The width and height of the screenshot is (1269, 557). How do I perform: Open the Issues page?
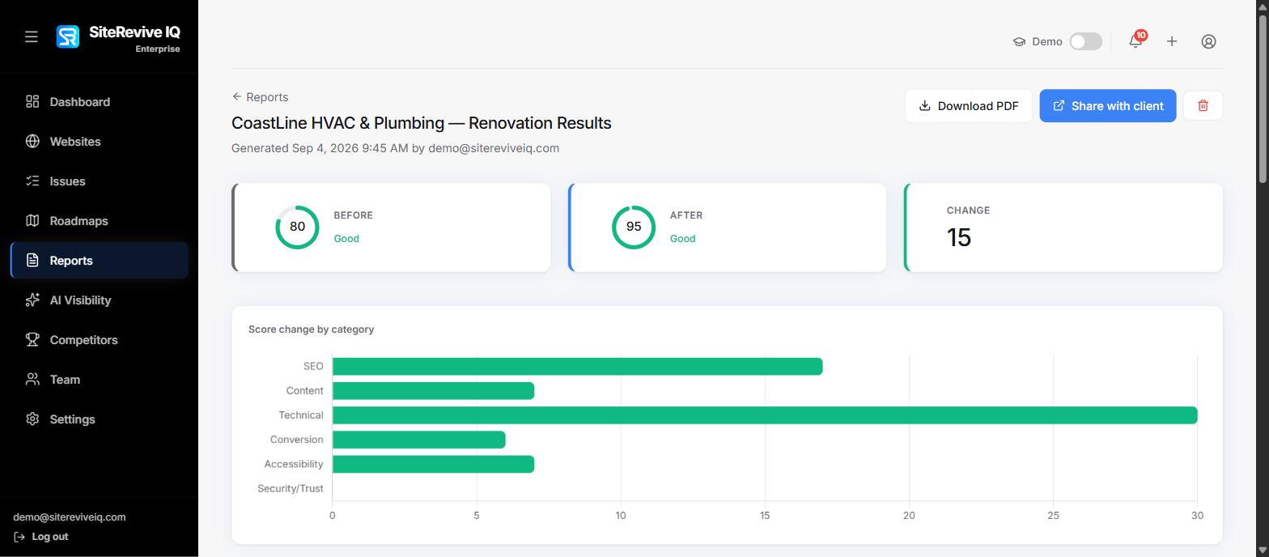coord(99,181)
